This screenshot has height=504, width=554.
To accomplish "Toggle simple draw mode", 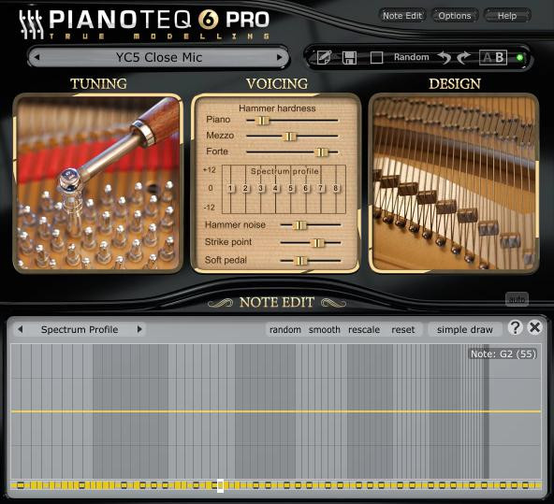I will (x=464, y=330).
